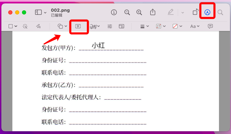Toggle the Markup toolbar

[x=207, y=12]
